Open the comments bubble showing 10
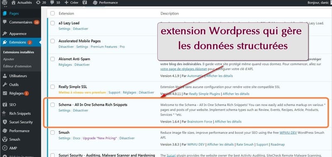Image resolution: width=332 pixels, height=157 pixels. (52, 3)
